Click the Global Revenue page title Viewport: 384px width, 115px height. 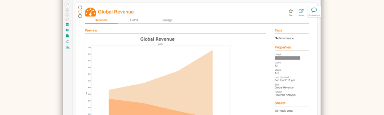pos(116,12)
